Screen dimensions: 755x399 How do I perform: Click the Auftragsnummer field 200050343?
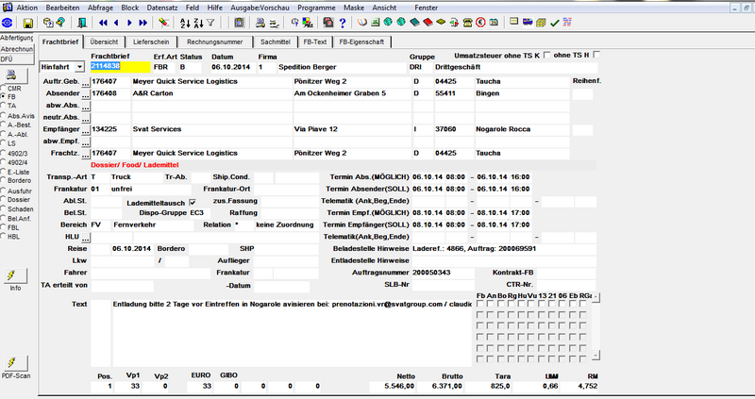coord(443,273)
